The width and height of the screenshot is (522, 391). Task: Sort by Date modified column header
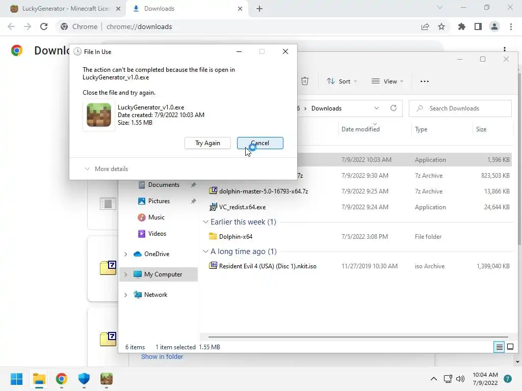360,129
